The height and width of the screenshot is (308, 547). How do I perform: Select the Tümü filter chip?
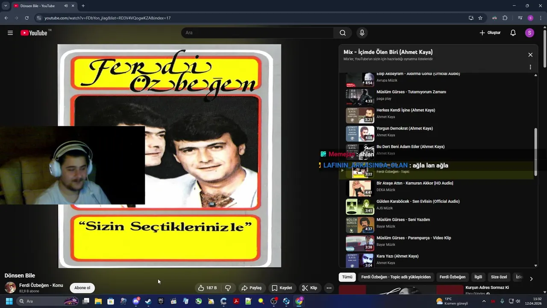coord(347,277)
